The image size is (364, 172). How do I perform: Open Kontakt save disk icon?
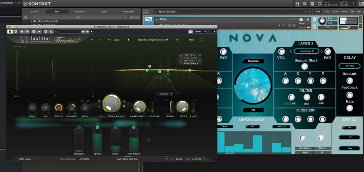(297, 4)
